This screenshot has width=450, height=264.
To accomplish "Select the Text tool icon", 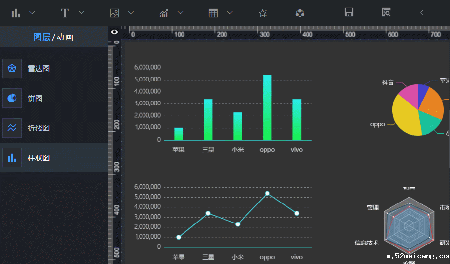I will [x=65, y=13].
